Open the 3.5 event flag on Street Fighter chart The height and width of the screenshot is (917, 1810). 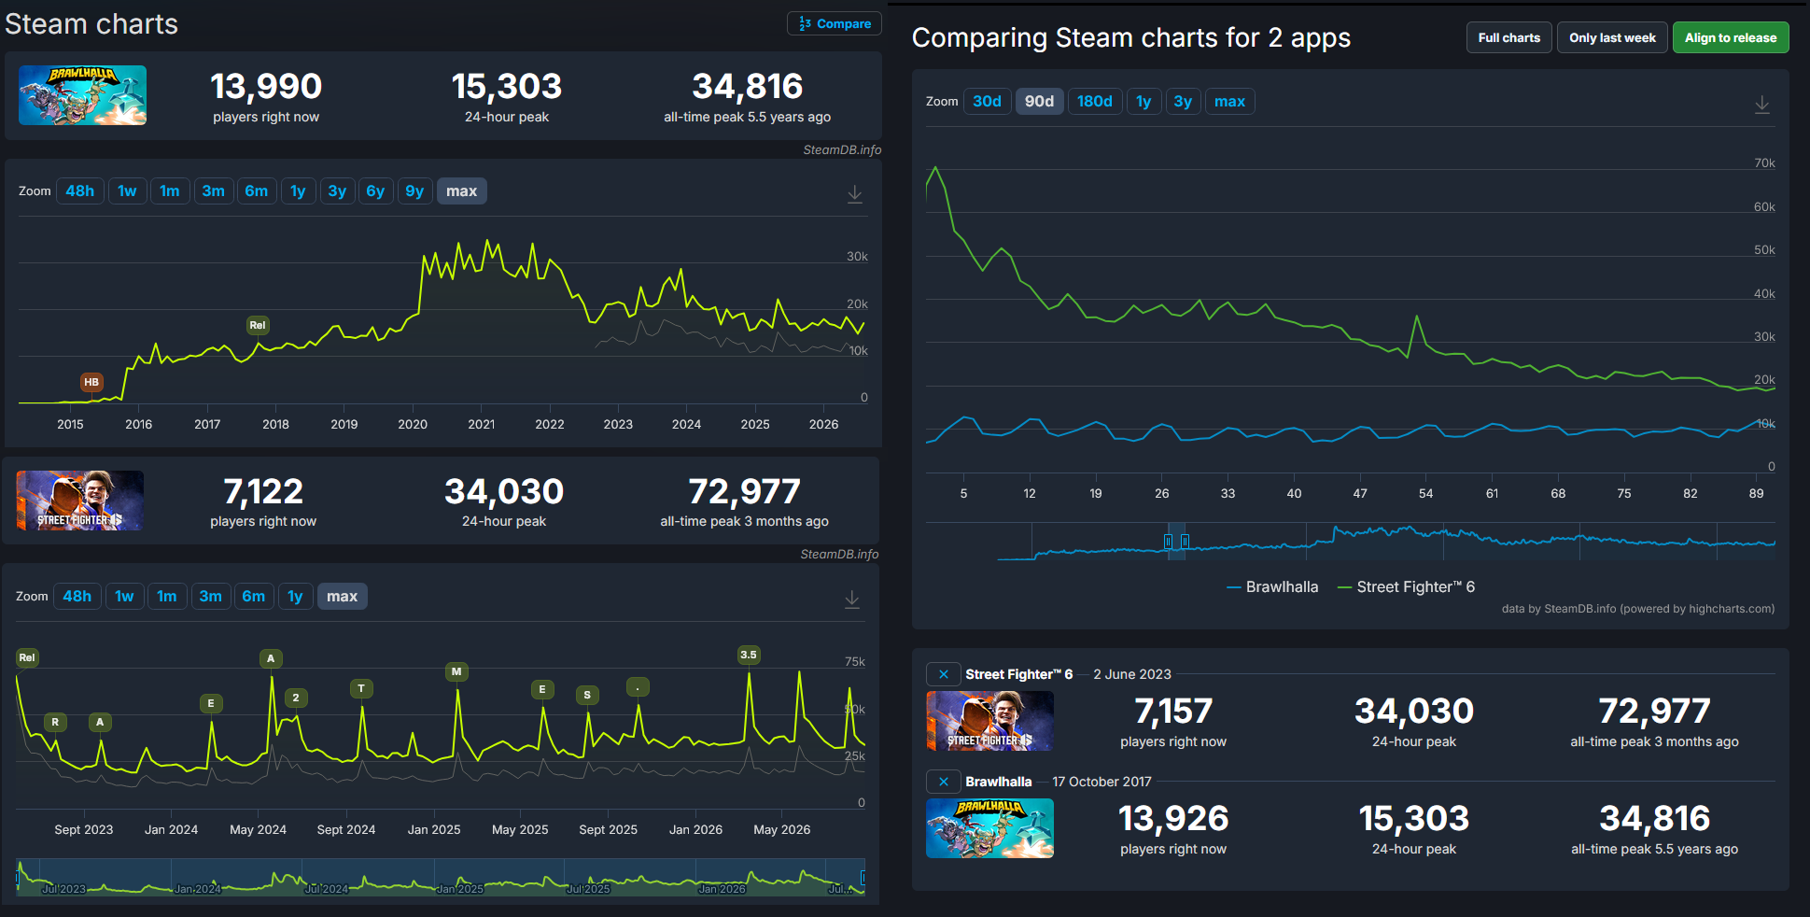[x=749, y=655]
